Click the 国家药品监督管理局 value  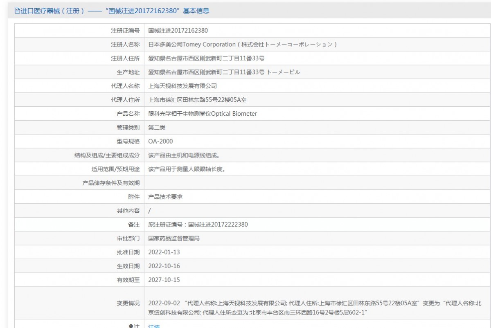(174, 238)
